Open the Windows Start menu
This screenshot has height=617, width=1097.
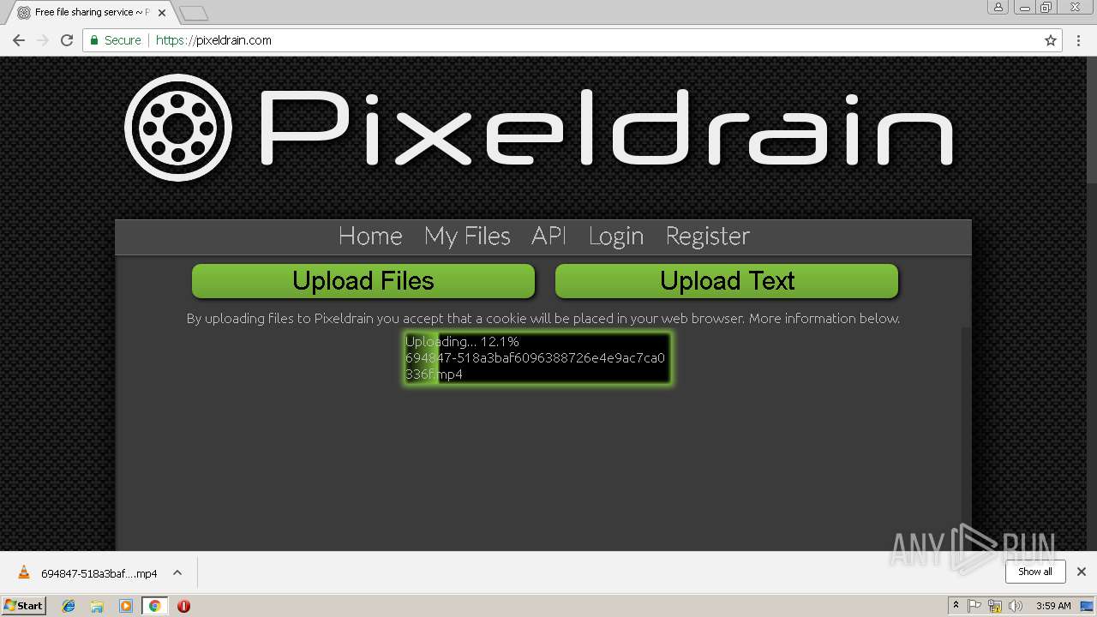(x=23, y=606)
